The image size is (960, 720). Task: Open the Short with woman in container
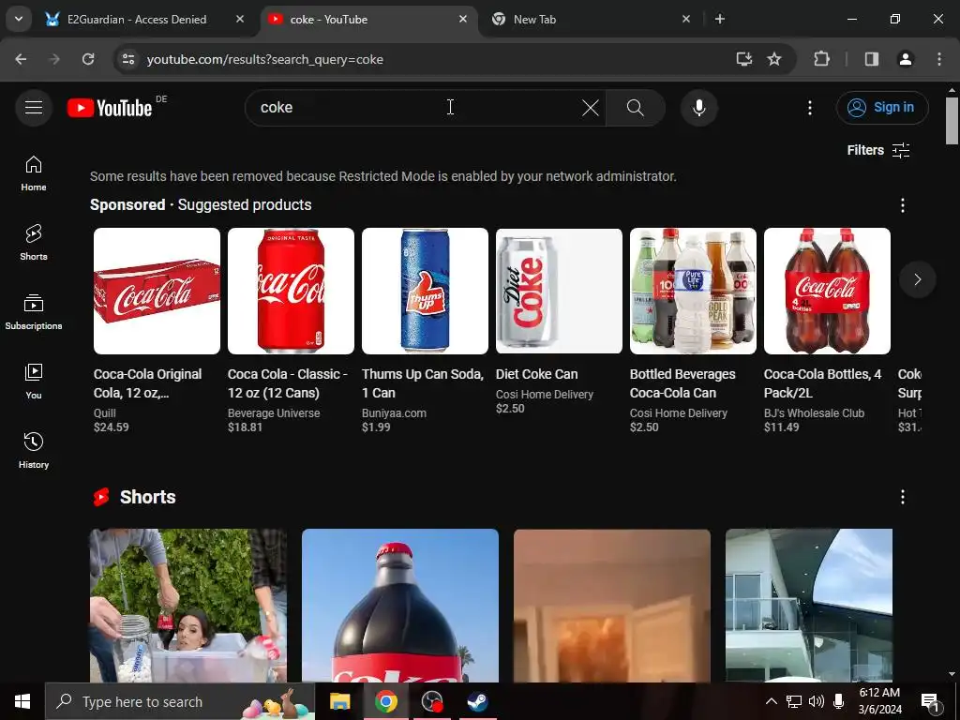[187, 605]
